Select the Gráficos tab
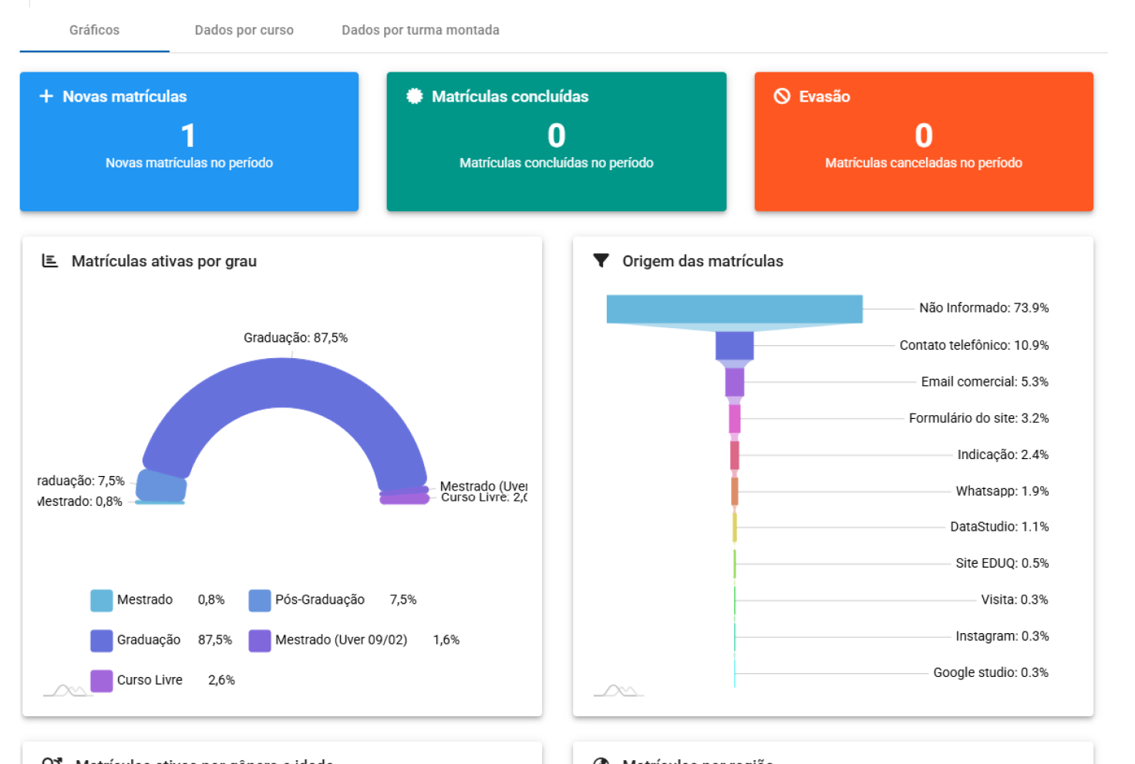The height and width of the screenshot is (764, 1135). click(94, 30)
